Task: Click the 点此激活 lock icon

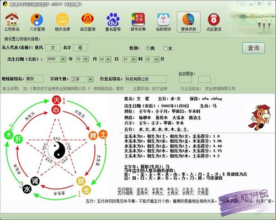Action: pos(214,22)
